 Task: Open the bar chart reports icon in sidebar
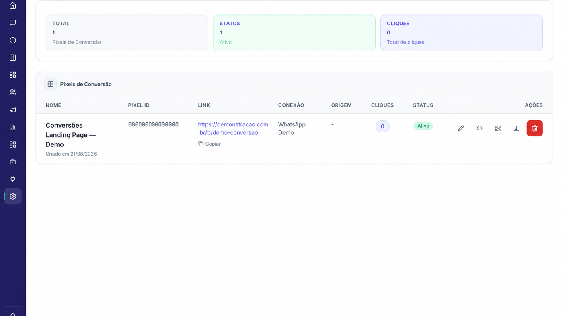point(13,127)
